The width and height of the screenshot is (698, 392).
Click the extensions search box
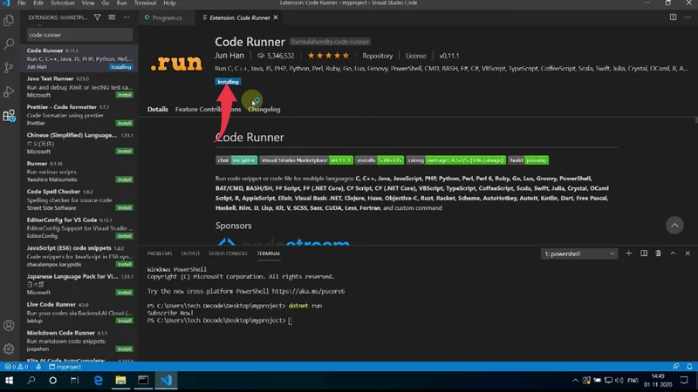click(x=79, y=36)
